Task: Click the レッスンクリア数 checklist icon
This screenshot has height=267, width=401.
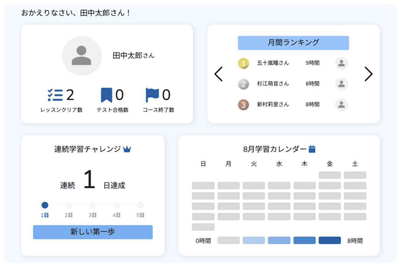Action: (x=55, y=94)
